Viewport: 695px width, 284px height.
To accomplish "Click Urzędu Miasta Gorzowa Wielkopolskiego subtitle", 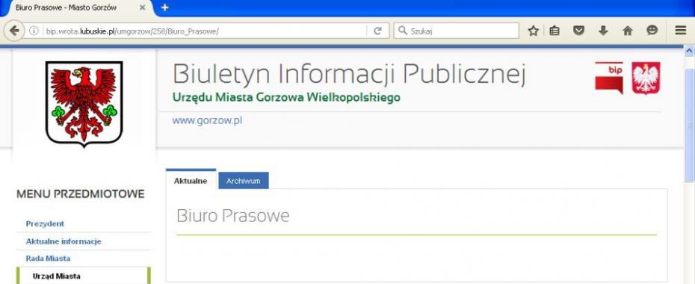I will coord(286,97).
